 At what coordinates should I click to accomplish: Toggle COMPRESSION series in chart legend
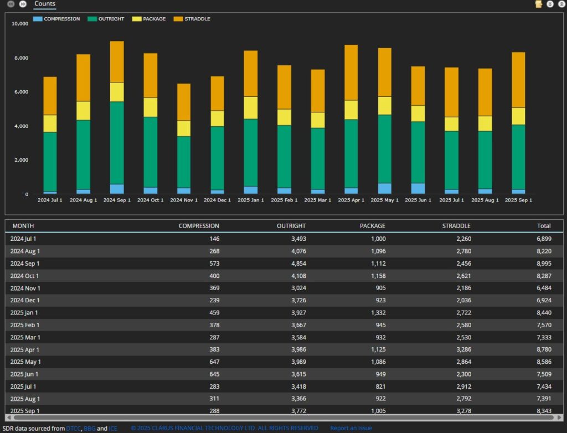point(56,19)
